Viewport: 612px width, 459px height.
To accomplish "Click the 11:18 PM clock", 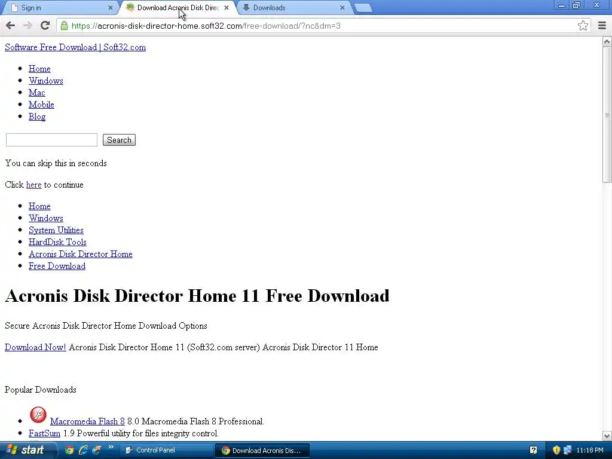I will point(590,450).
